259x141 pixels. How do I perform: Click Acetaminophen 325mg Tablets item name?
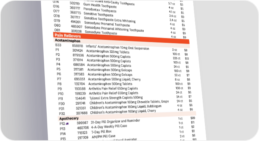click(x=108, y=52)
